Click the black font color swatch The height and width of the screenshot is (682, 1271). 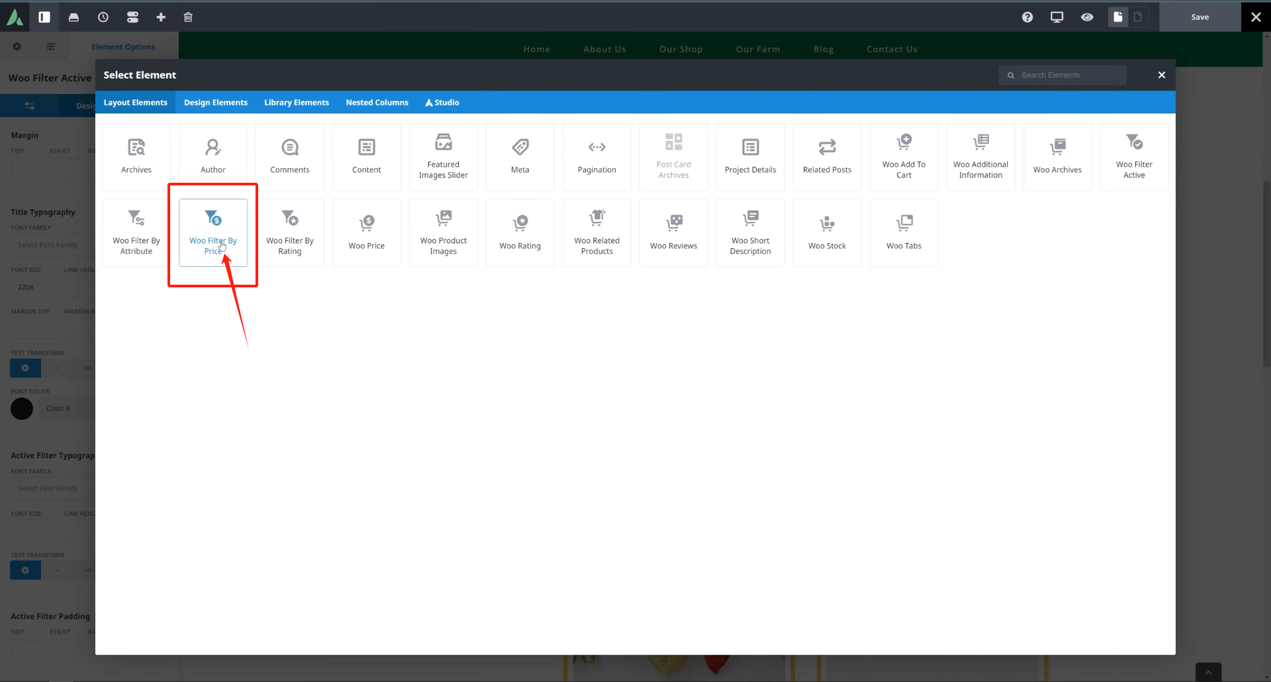point(22,409)
